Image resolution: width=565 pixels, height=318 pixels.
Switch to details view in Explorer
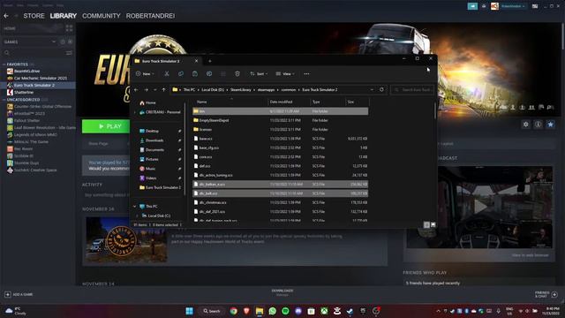click(x=426, y=224)
